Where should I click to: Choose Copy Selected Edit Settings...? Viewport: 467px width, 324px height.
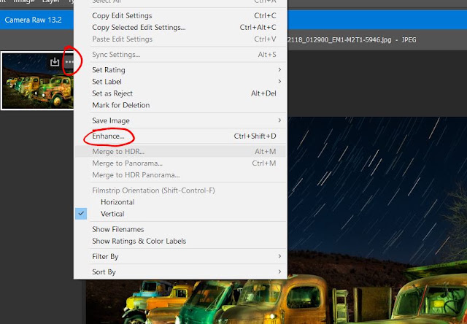click(180, 28)
